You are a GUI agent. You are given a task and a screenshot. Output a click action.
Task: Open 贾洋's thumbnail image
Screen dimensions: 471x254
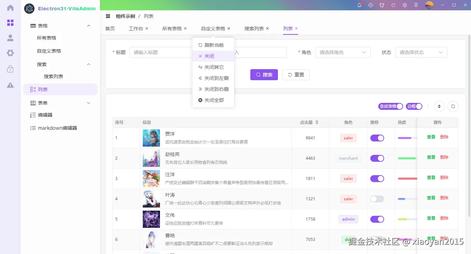[x=151, y=138]
